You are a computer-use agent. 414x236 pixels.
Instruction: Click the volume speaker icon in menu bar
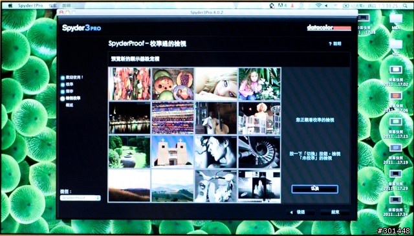pyautogui.click(x=327, y=6)
